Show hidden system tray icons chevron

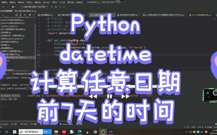[187, 132]
